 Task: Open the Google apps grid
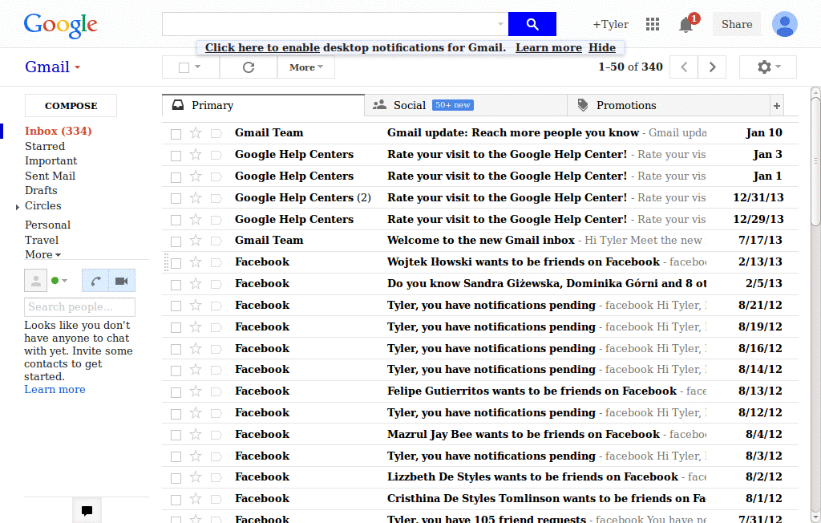(653, 24)
